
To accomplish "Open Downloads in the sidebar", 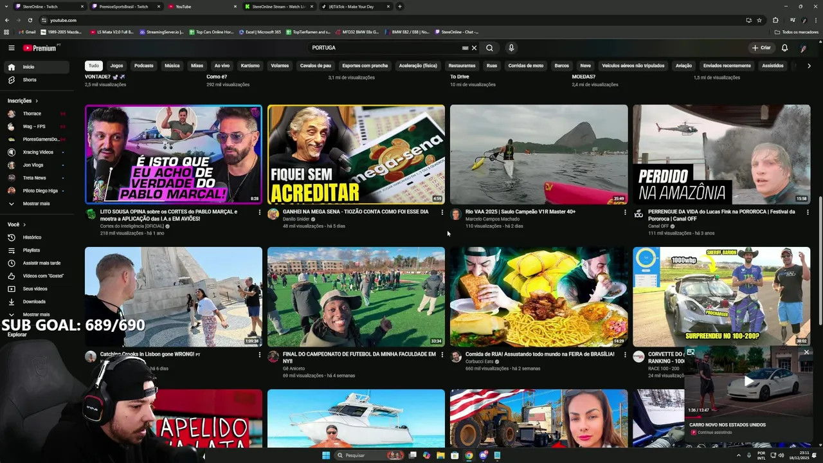I will (x=37, y=302).
